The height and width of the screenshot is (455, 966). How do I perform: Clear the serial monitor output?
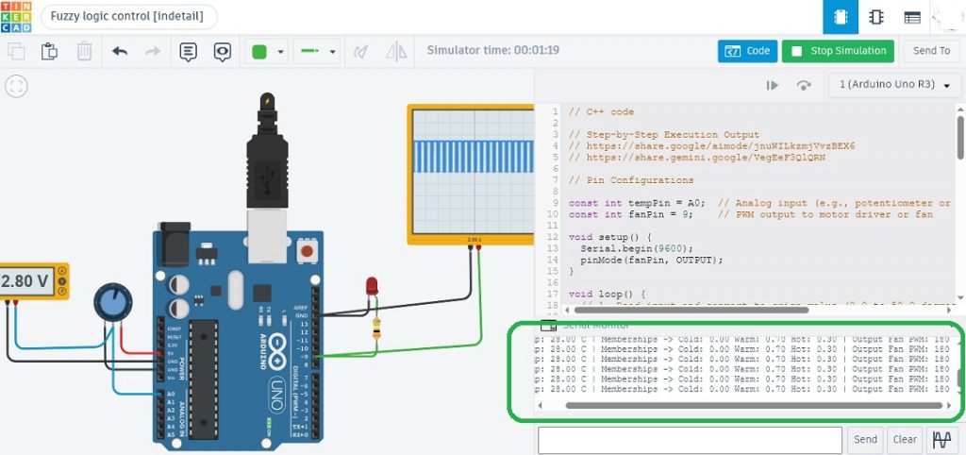905,440
